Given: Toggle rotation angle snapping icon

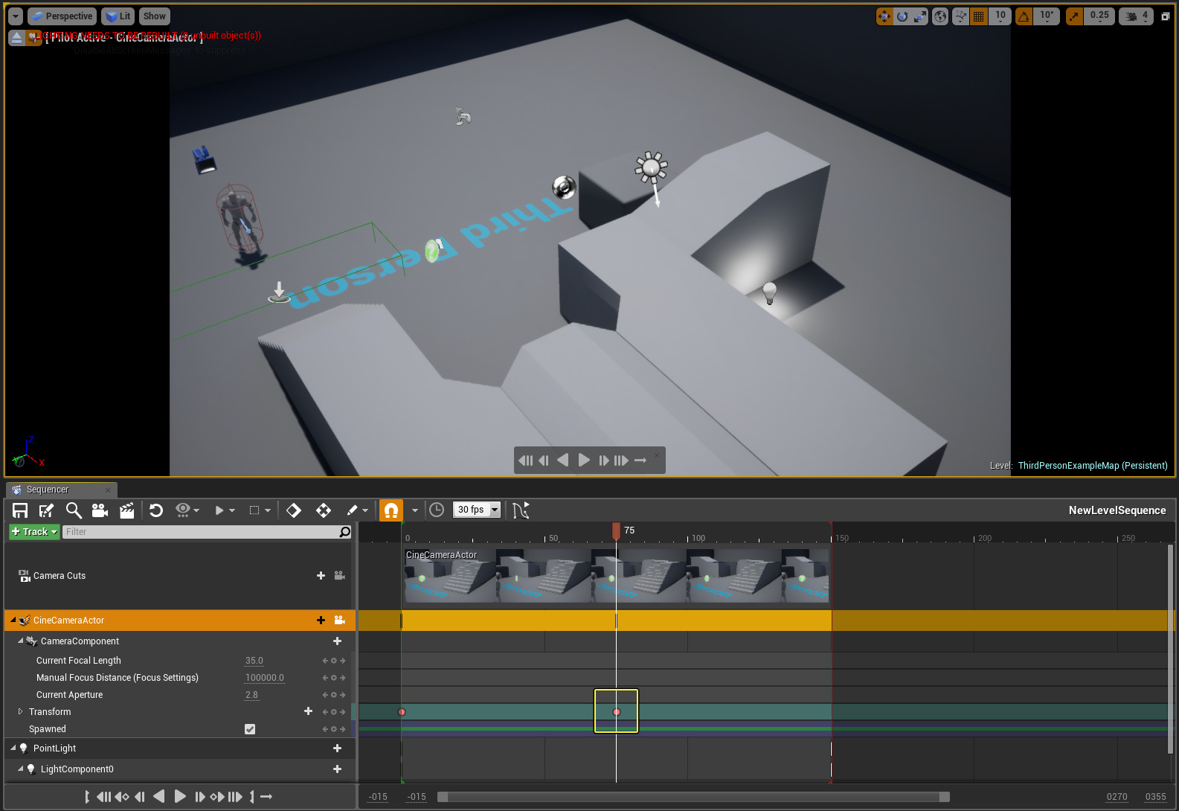Looking at the screenshot, I should (1024, 16).
